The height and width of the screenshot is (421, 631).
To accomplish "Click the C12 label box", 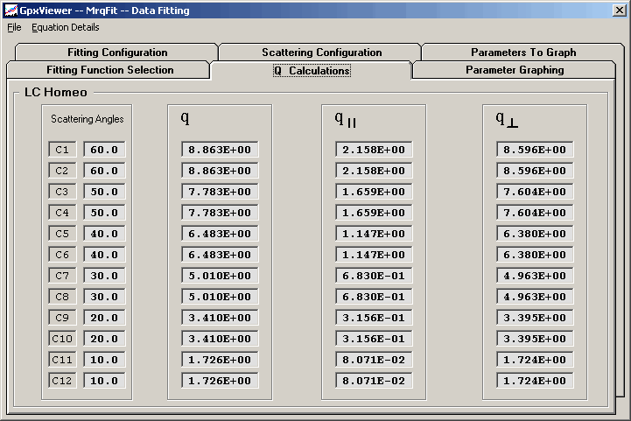I will (x=62, y=381).
